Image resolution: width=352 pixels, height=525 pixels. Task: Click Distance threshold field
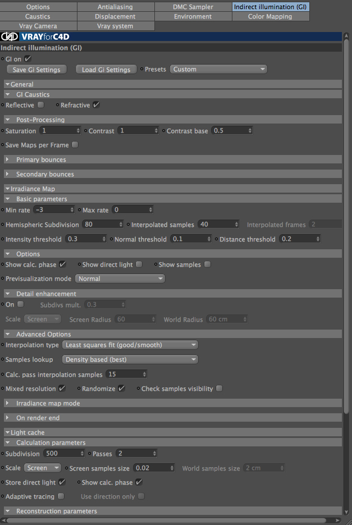point(299,239)
